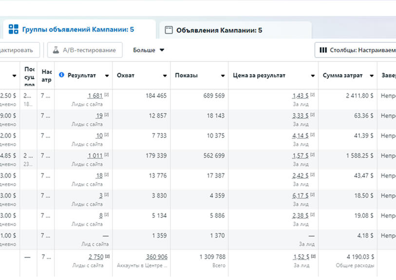The width and height of the screenshot is (396, 280).
Task: Switch to Группы объявлений Кампании tab
Action: click(x=78, y=30)
